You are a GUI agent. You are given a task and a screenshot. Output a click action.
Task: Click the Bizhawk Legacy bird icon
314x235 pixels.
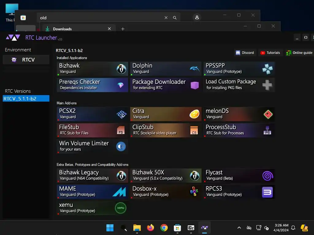(x=121, y=176)
